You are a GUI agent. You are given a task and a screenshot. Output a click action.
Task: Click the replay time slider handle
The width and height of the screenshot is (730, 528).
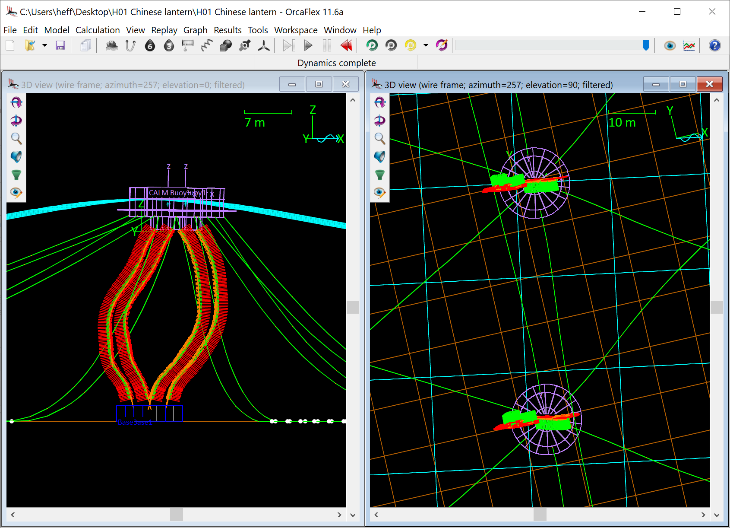tap(646, 45)
